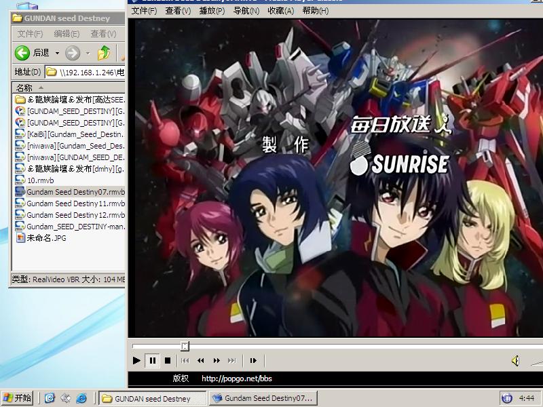Click the system tray icon beside clock

[x=506, y=398]
